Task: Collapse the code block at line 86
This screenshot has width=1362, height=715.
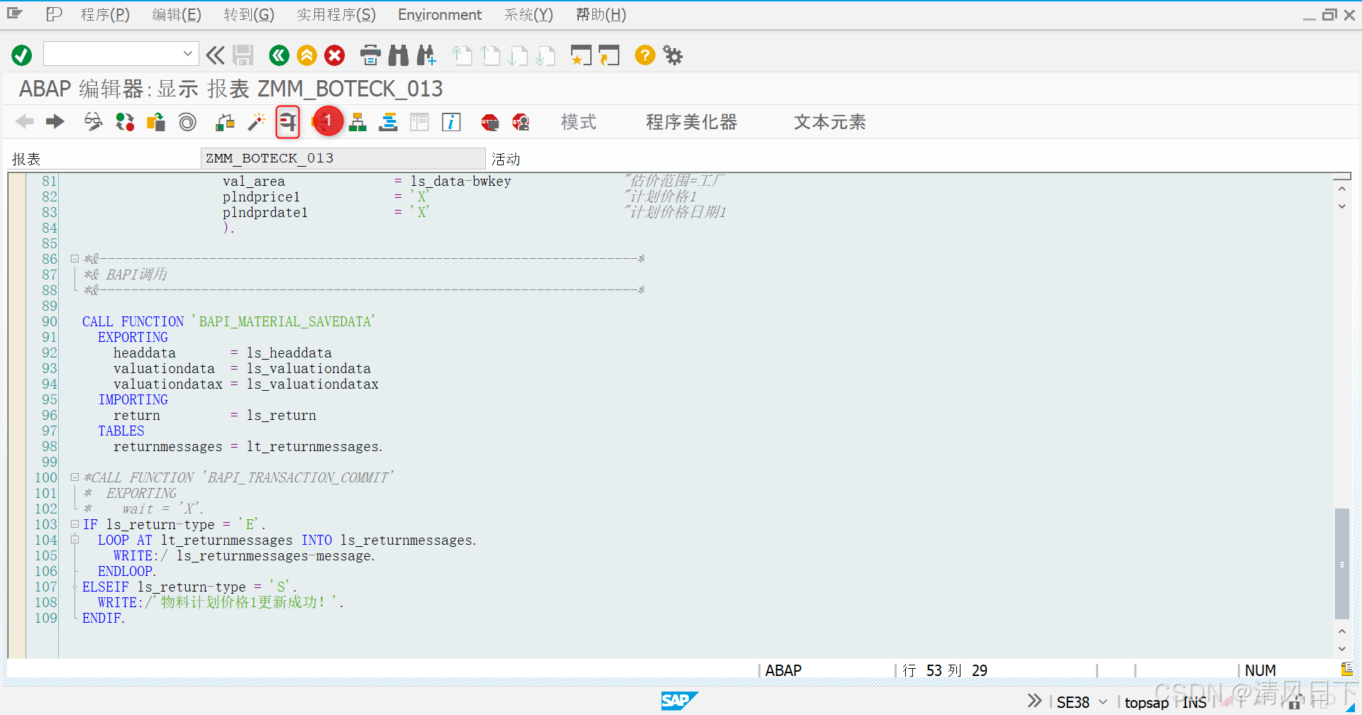Action: tap(75, 258)
